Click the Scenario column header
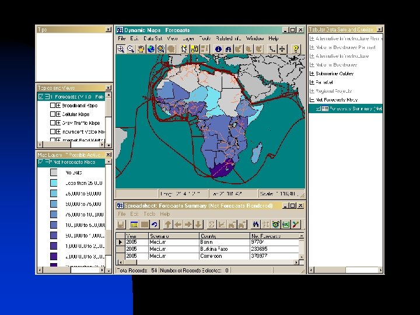Viewport: 420px width, 315px height. pos(174,236)
